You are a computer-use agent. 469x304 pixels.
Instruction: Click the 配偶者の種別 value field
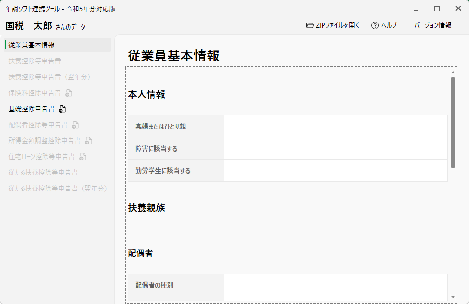(335, 285)
